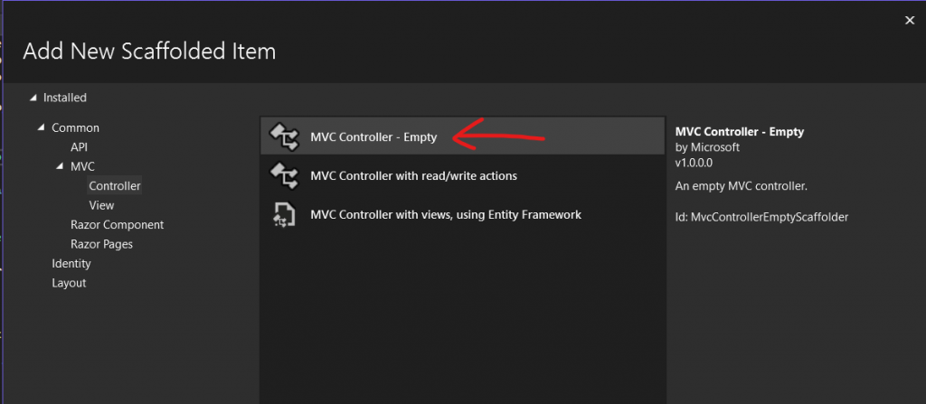926x404 pixels.
Task: Collapse the Installed tree arrow
Action: coord(34,98)
